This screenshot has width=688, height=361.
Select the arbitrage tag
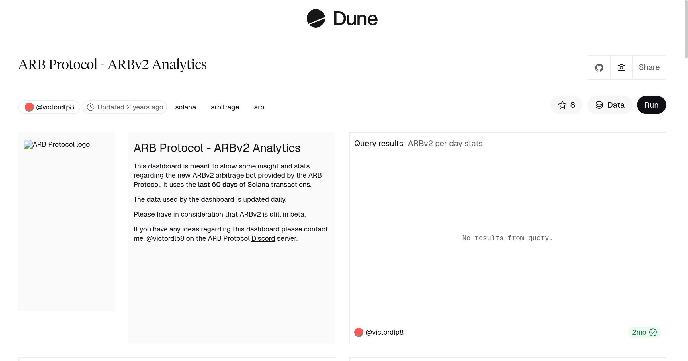225,107
